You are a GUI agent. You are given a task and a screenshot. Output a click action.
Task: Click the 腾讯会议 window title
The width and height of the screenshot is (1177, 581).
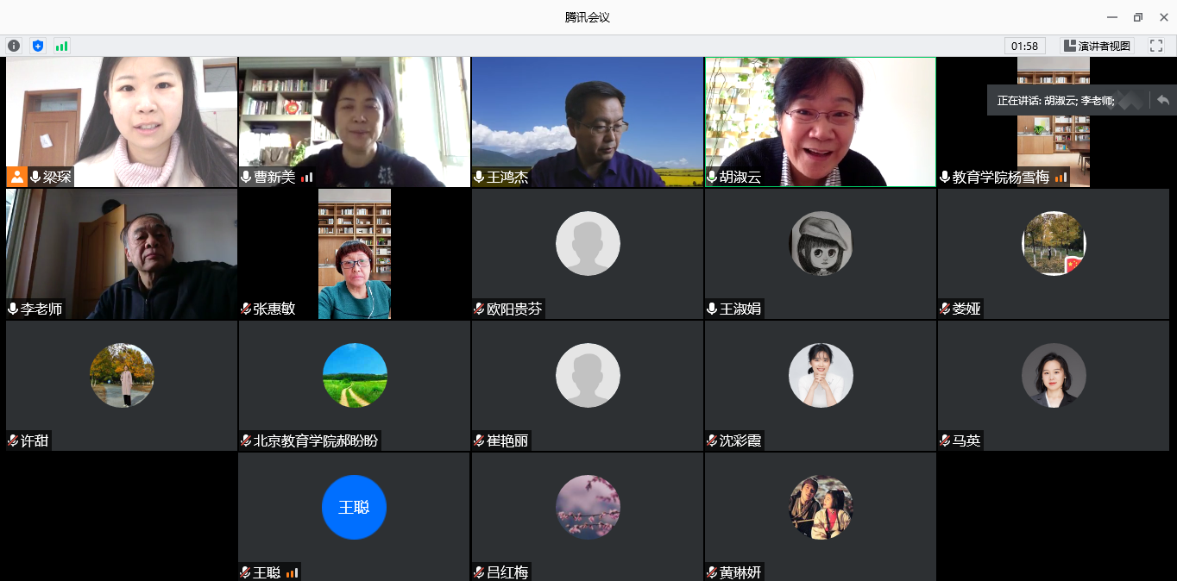point(588,17)
